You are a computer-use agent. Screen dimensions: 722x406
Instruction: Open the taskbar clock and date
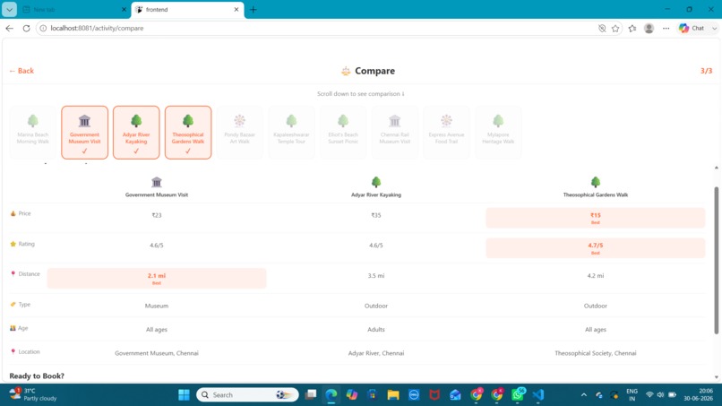pyautogui.click(x=700, y=394)
